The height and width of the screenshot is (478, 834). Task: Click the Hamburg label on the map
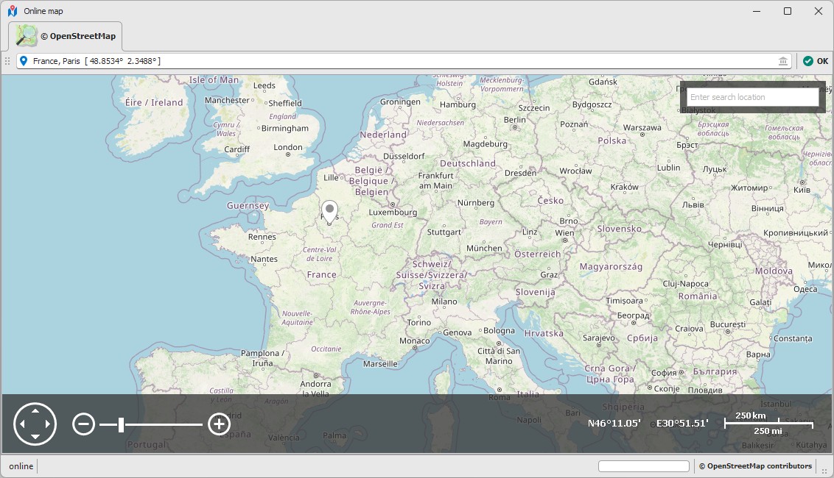[458, 104]
